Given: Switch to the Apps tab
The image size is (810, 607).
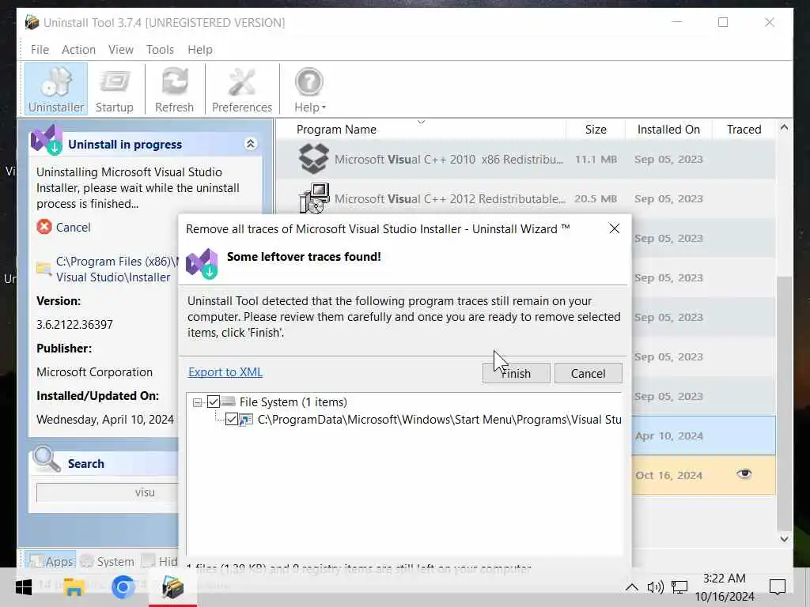Looking at the screenshot, I should pyautogui.click(x=51, y=561).
